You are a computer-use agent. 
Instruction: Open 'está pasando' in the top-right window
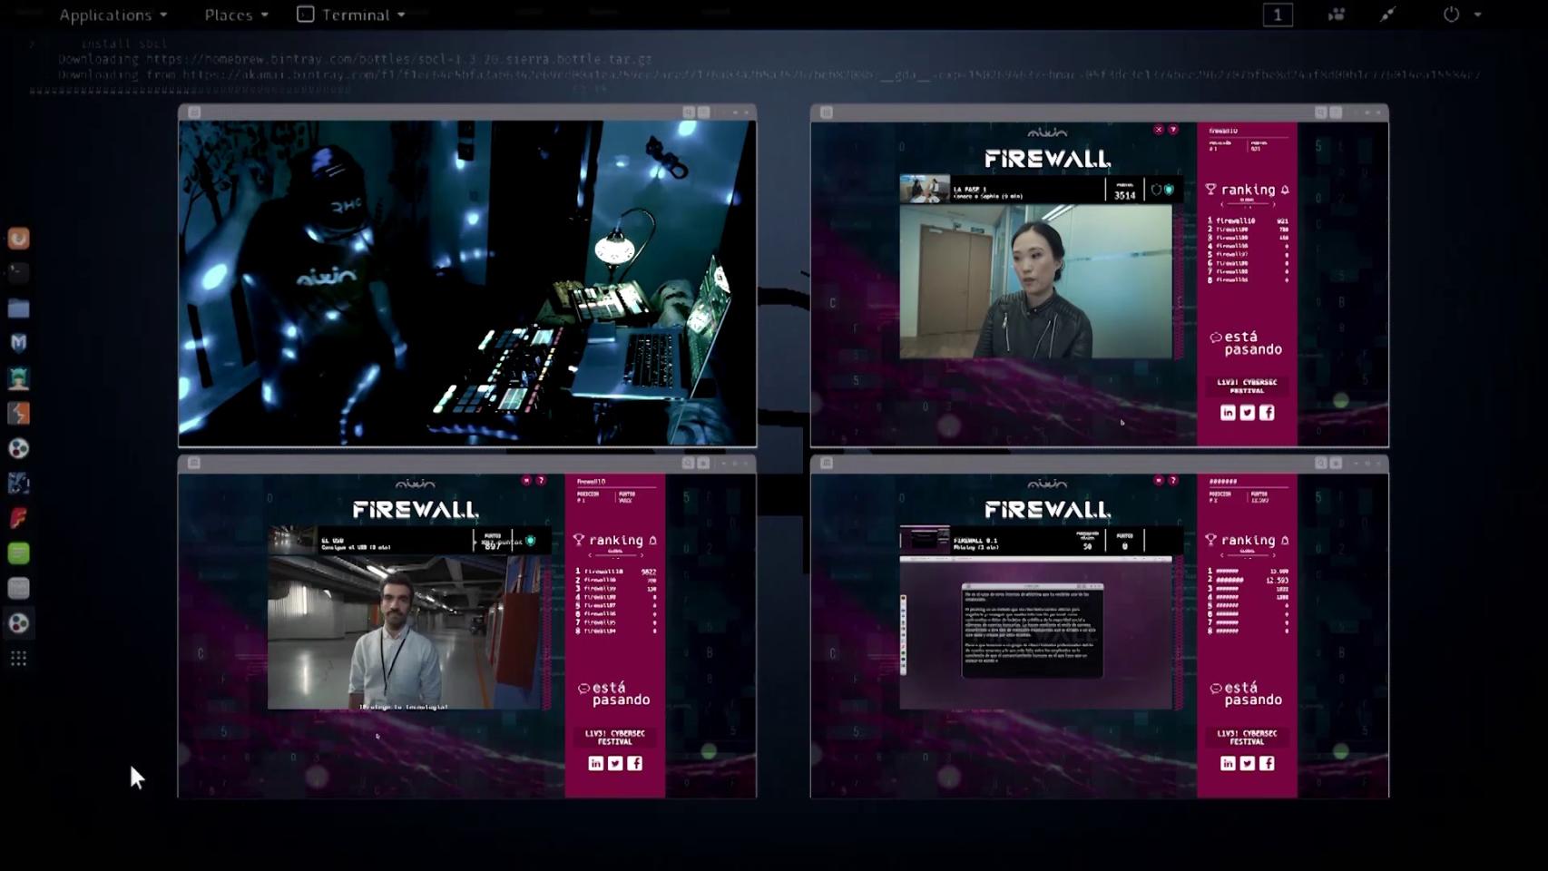pos(1246,343)
